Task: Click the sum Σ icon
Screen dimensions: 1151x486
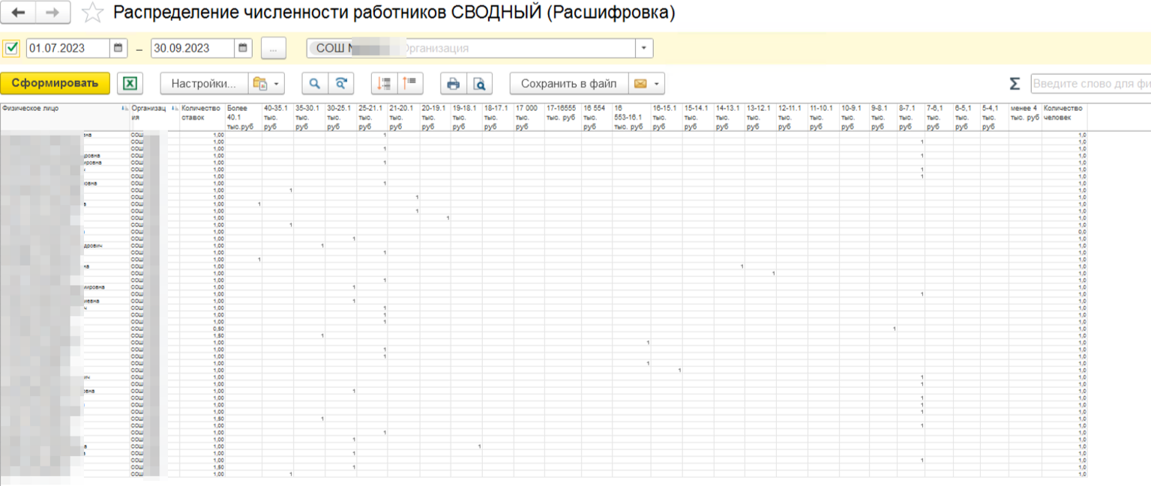Action: (1015, 83)
